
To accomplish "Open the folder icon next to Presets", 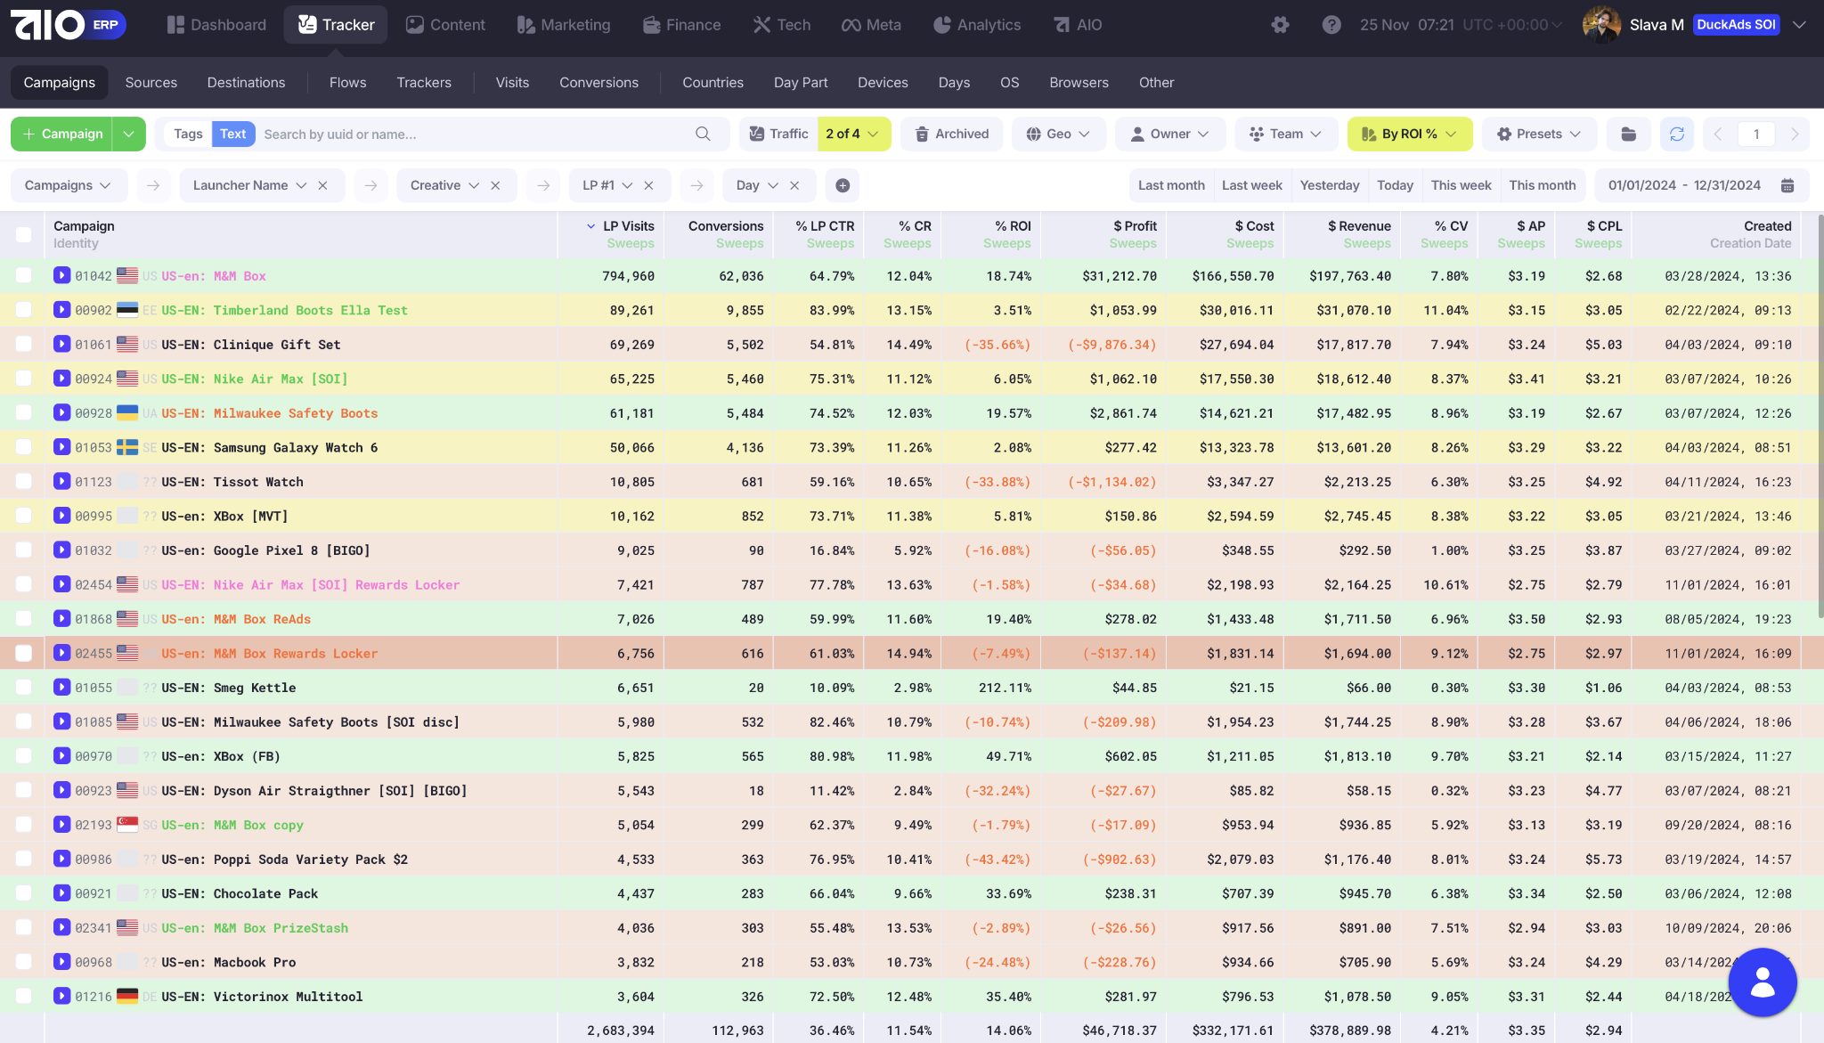I will click(1628, 134).
